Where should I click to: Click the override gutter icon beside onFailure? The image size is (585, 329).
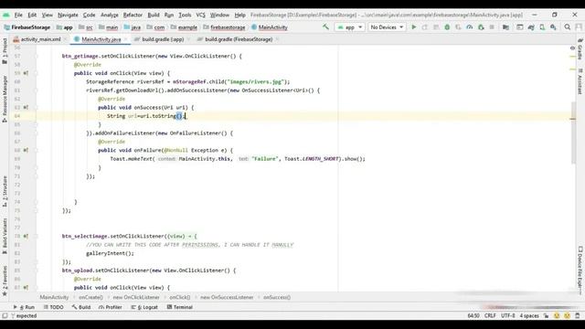click(x=26, y=150)
